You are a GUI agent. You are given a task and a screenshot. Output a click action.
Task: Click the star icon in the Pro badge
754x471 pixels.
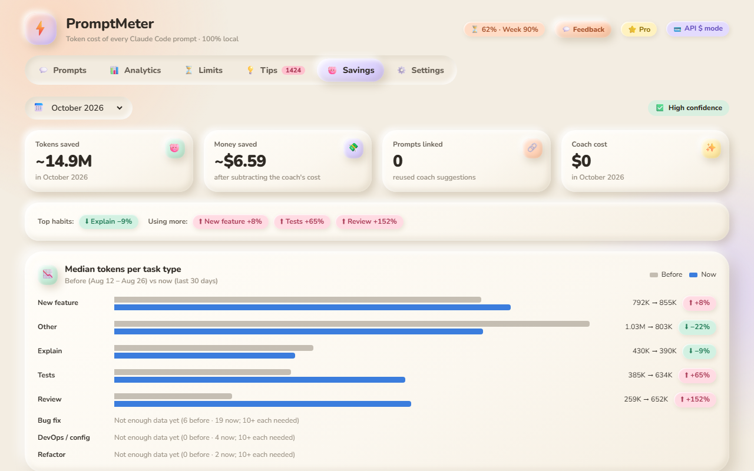click(632, 29)
